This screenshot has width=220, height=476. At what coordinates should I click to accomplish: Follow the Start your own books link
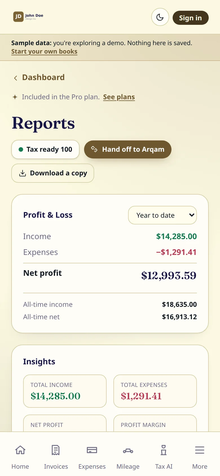click(44, 52)
